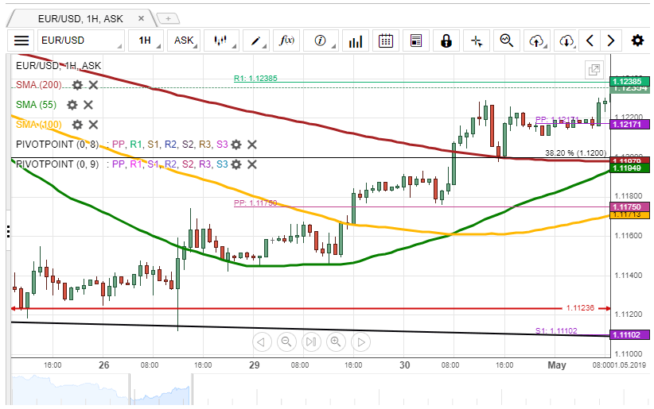The image size is (654, 409).
Task: Click the PP: 1.11750 line label
Action: [255, 203]
